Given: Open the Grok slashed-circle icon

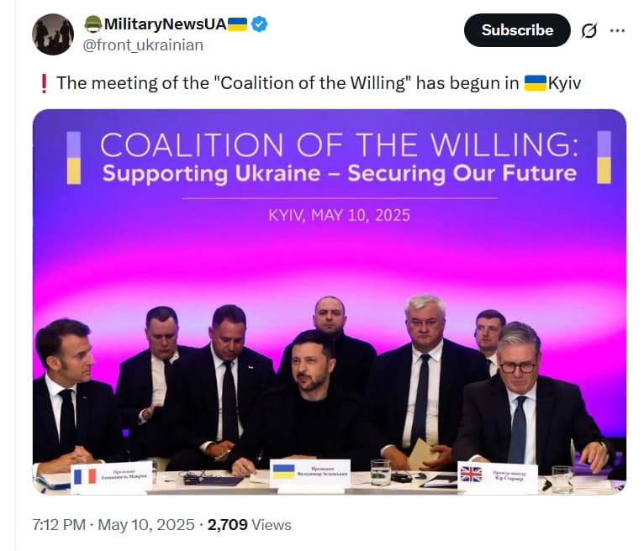Looking at the screenshot, I should click(589, 30).
